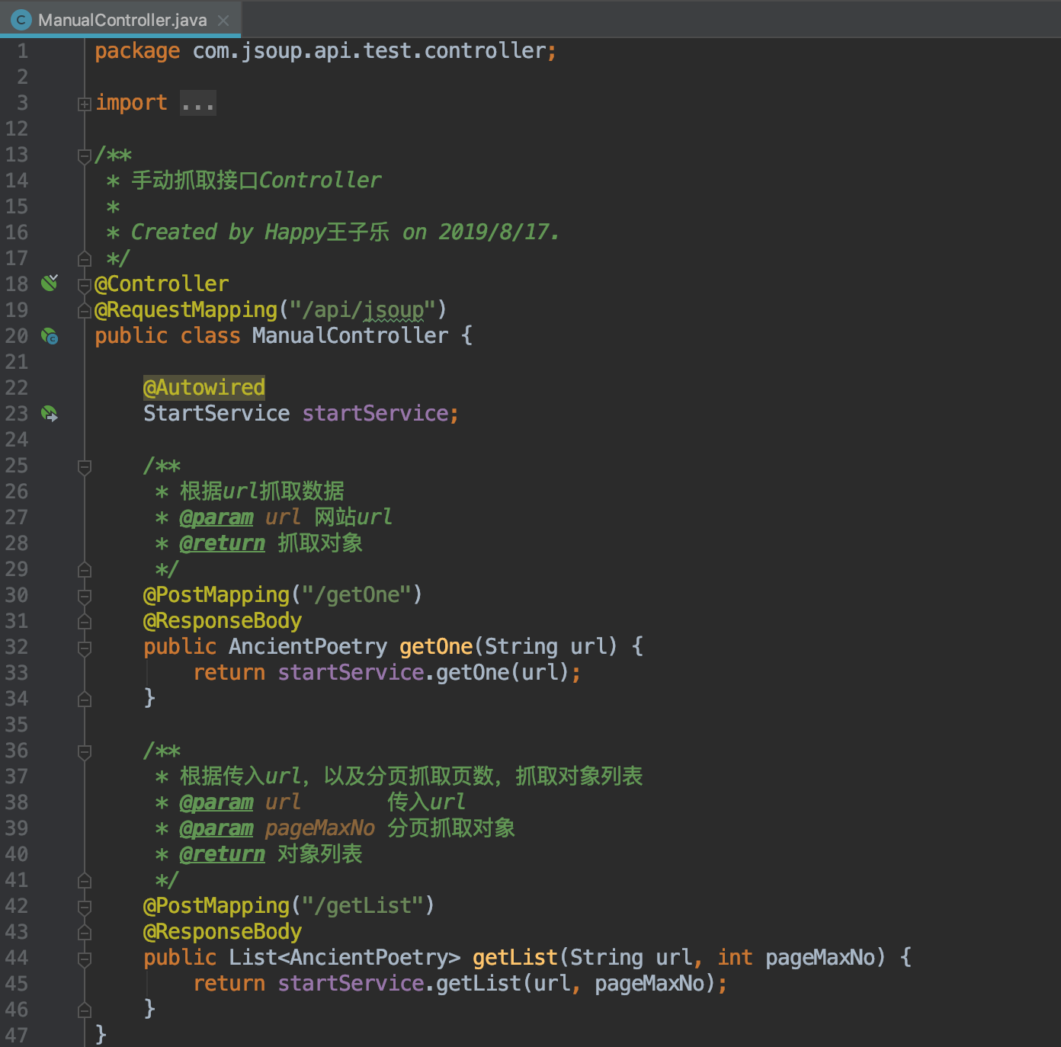This screenshot has height=1047, width=1061.
Task: Fold the getOne method body
Action: [x=84, y=647]
